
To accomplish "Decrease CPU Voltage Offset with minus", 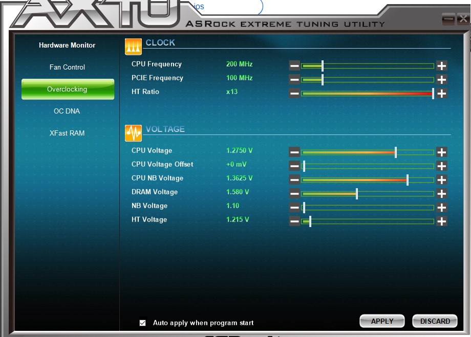I will coord(294,166).
